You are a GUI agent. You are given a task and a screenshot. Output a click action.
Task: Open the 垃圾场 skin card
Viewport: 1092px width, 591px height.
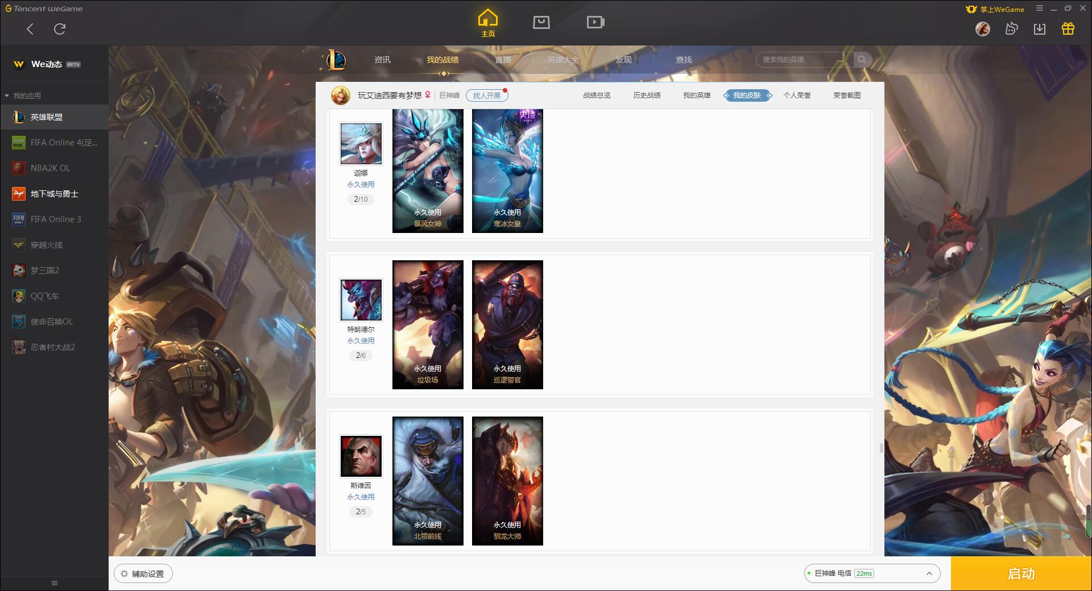pyautogui.click(x=428, y=324)
